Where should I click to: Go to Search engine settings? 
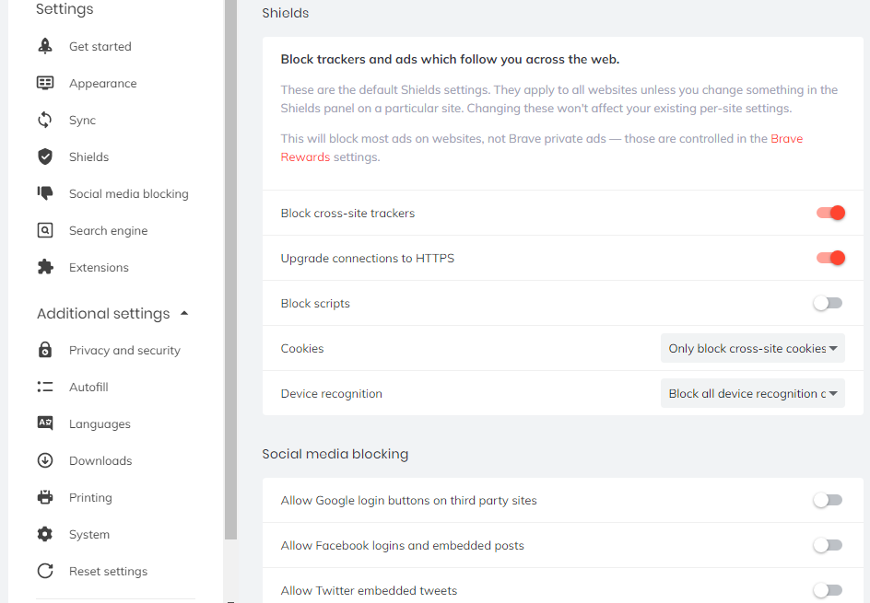click(x=108, y=230)
